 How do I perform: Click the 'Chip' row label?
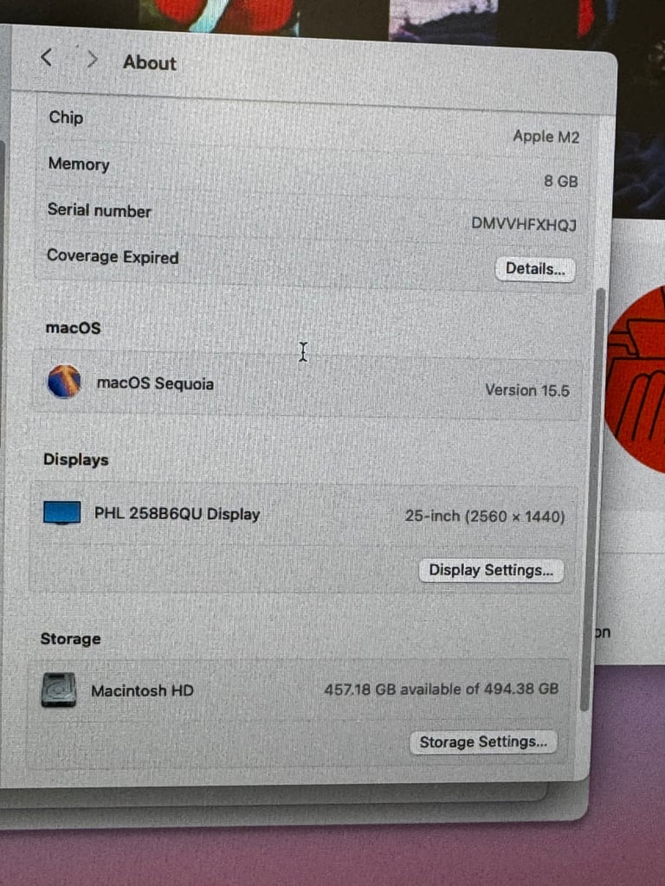66,118
